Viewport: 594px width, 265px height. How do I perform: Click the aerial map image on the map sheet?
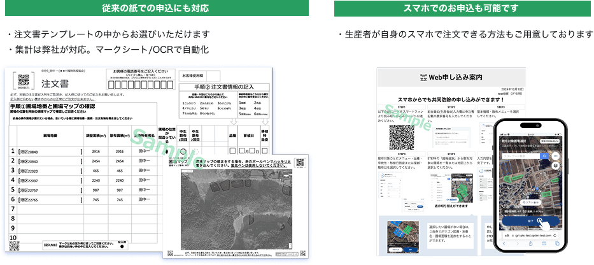tap(236, 211)
